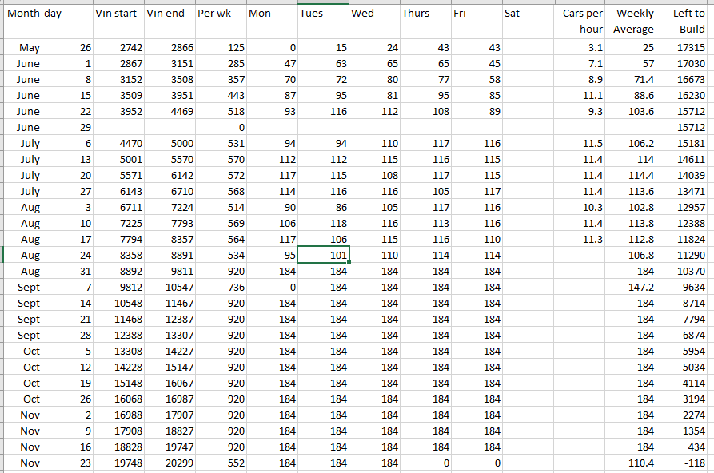Screen dimensions: 714x473
Task: Select the highlighted Tues cell containing 101
Action: pos(323,256)
